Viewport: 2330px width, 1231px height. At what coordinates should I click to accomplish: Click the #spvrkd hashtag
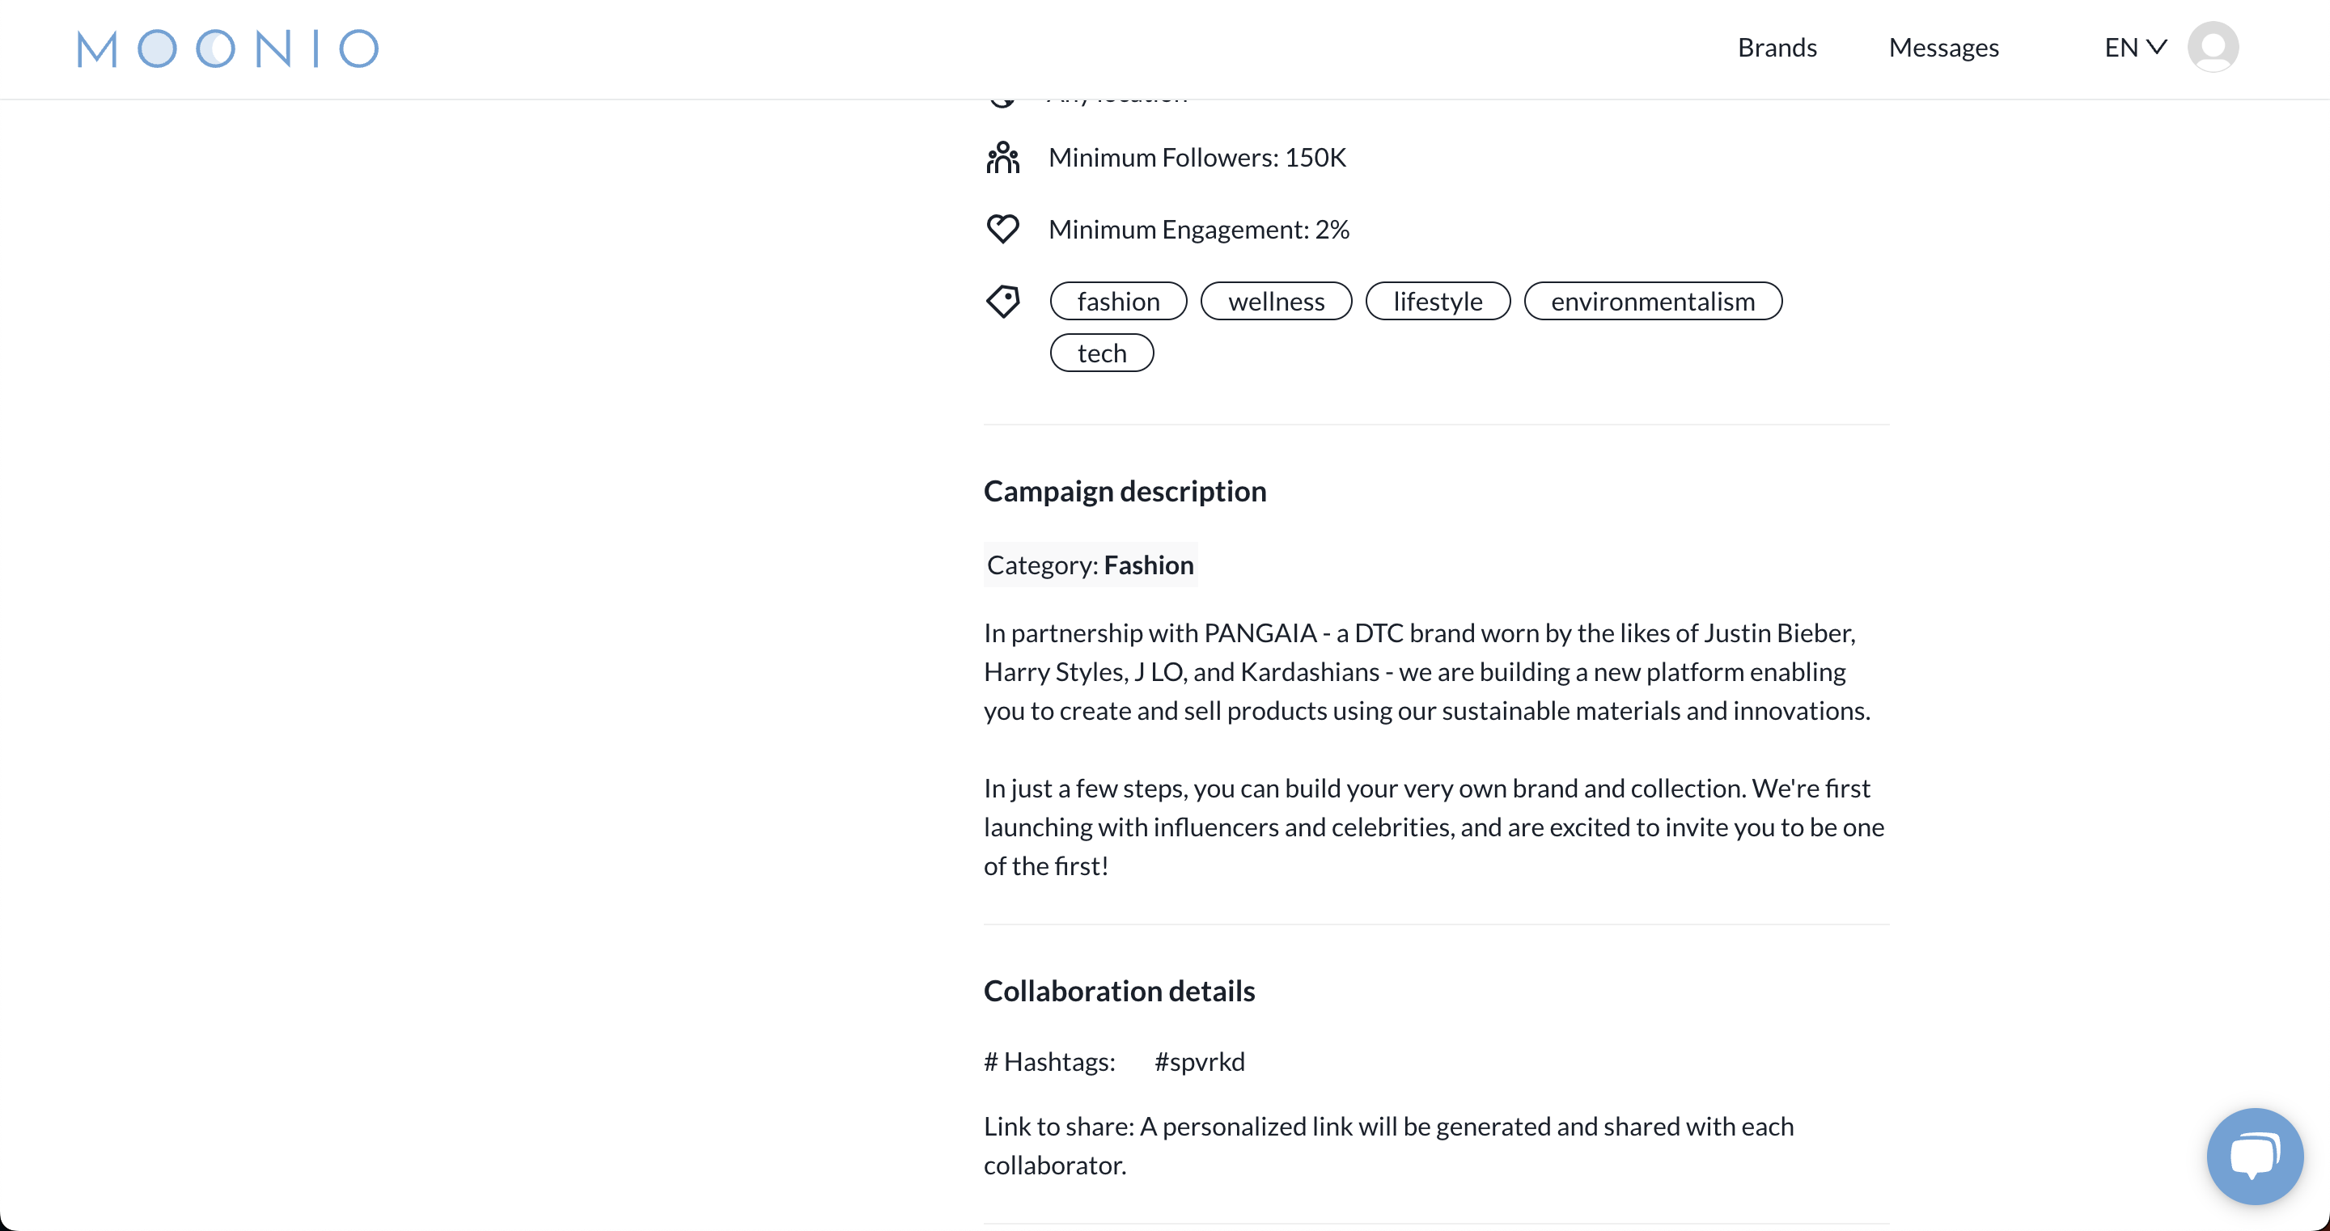click(x=1199, y=1061)
